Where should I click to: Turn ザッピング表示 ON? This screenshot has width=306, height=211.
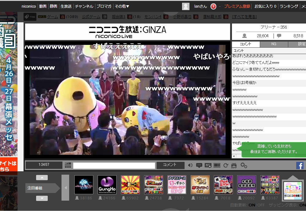[x=303, y=205]
